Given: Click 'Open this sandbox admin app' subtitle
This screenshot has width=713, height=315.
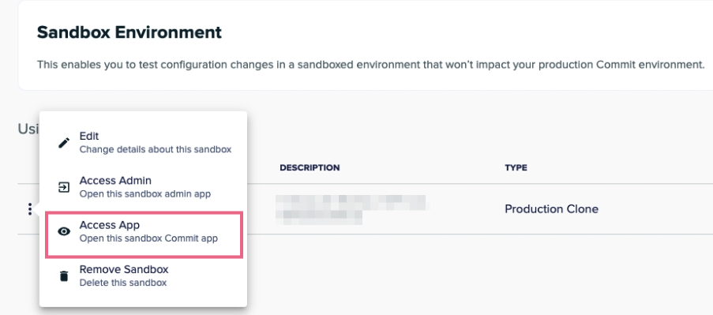Looking at the screenshot, I should click(x=145, y=193).
